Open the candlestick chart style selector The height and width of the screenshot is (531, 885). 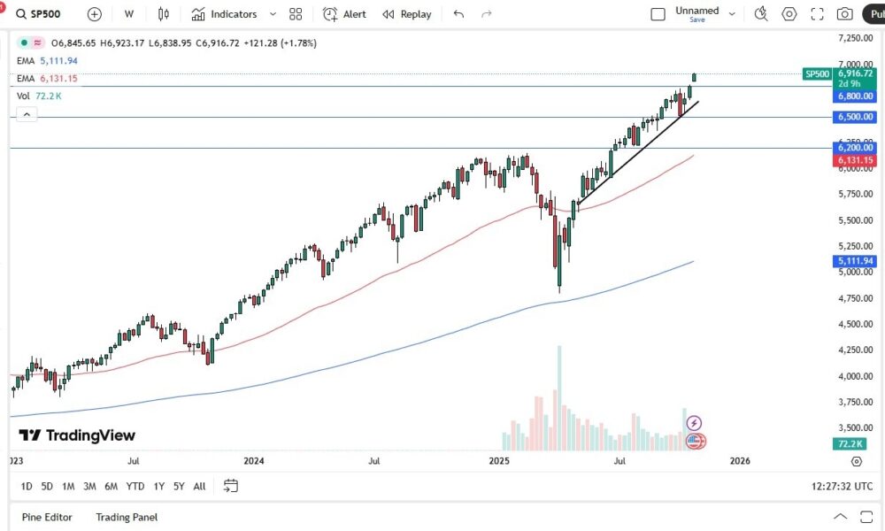pyautogui.click(x=163, y=14)
